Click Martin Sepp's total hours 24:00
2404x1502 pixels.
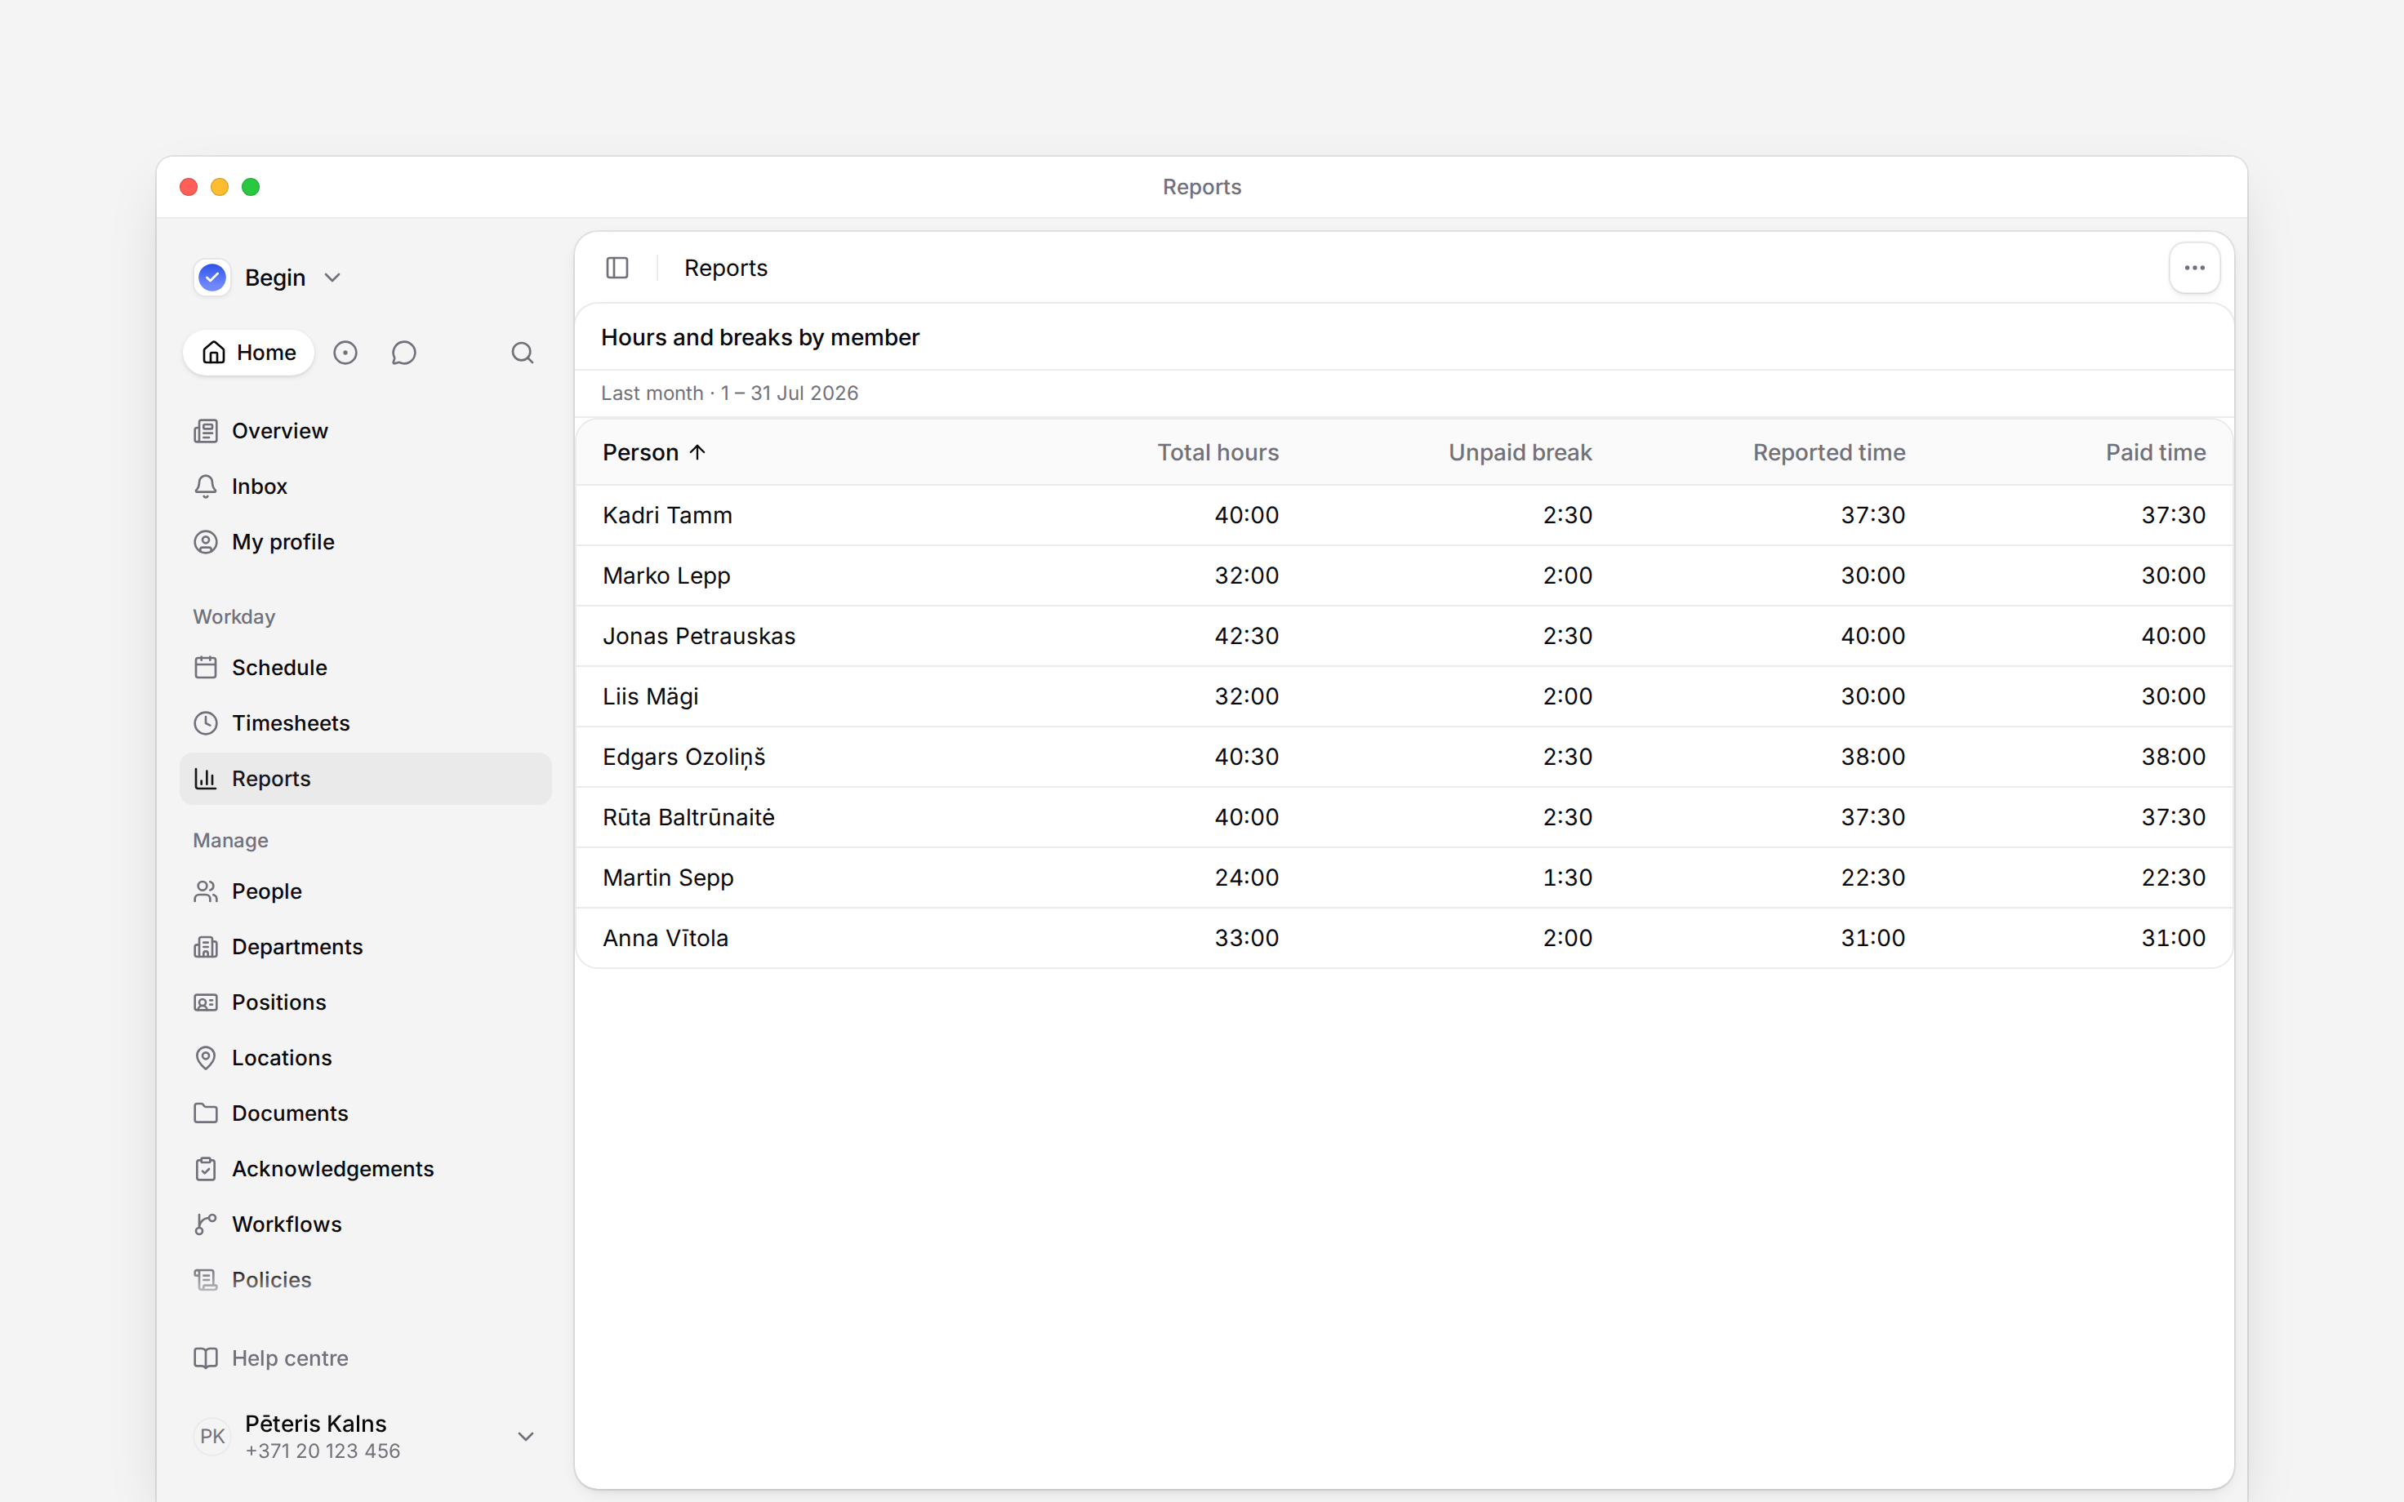pyautogui.click(x=1247, y=878)
